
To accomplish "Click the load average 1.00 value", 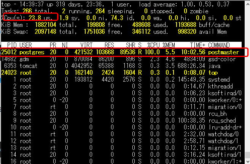I will (x=187, y=4).
